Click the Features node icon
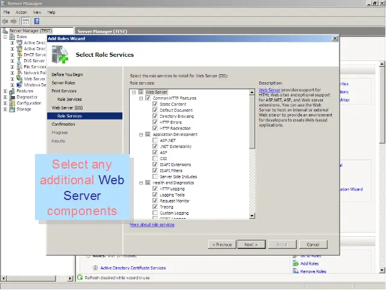 (x=12, y=91)
